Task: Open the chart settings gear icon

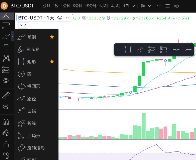Action: point(176,6)
